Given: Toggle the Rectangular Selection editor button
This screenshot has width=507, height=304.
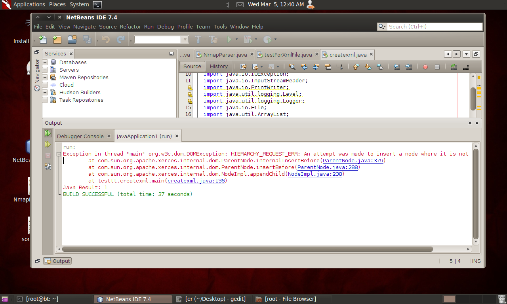Looking at the screenshot, I should 339,66.
